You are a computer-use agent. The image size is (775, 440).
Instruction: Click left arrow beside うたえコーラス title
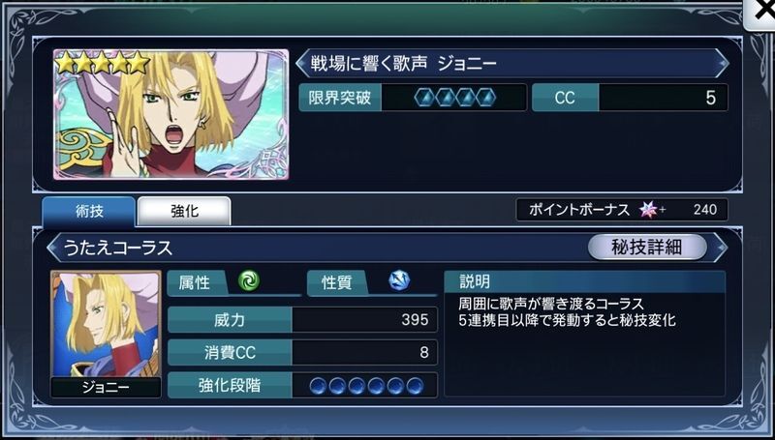[53, 248]
